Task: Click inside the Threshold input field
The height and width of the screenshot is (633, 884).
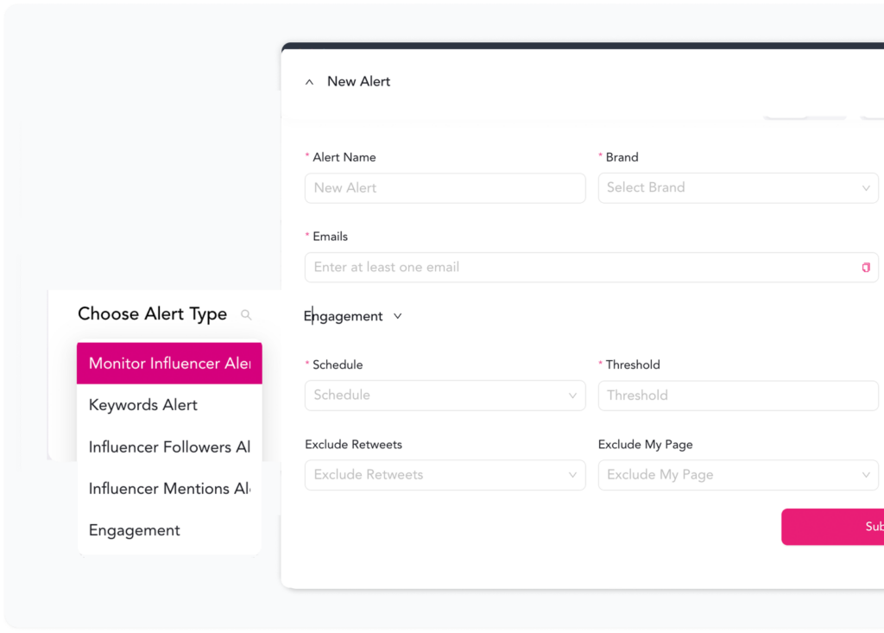Action: pos(738,395)
